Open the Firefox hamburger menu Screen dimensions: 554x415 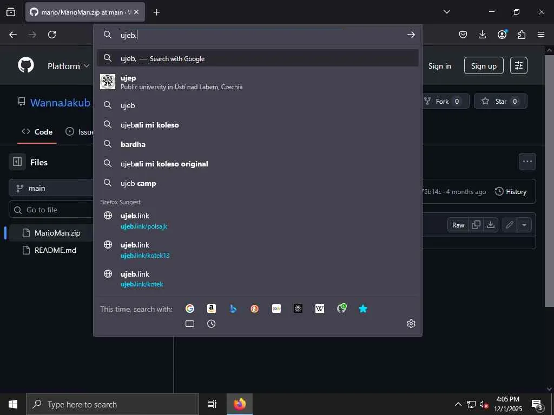(541, 35)
